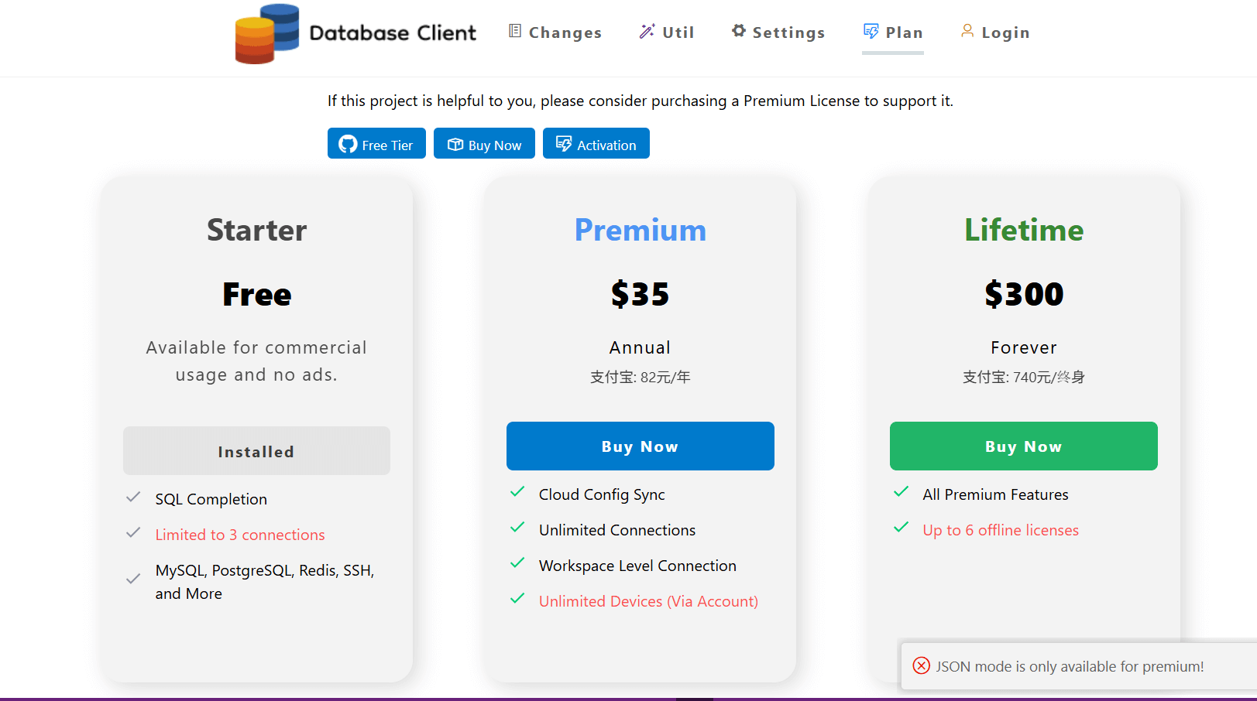Click the Database Client logo icon
The image size is (1257, 701).
pyautogui.click(x=267, y=34)
